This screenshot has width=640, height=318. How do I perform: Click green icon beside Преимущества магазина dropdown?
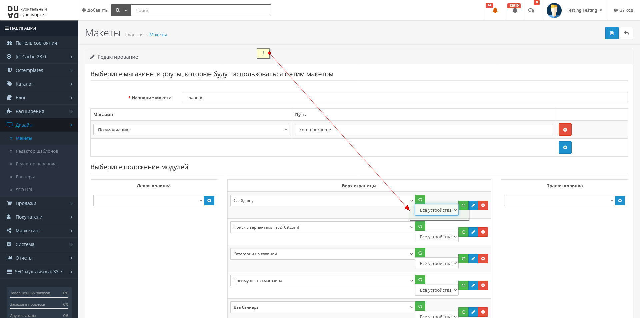click(x=420, y=280)
